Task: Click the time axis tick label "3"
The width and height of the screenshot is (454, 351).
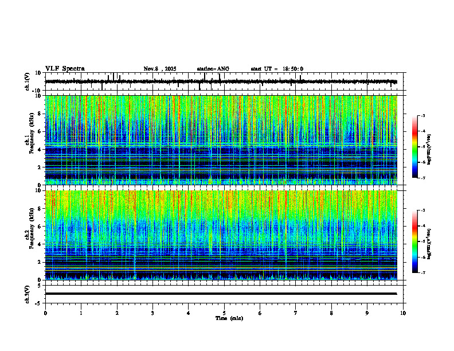Action: point(152,313)
